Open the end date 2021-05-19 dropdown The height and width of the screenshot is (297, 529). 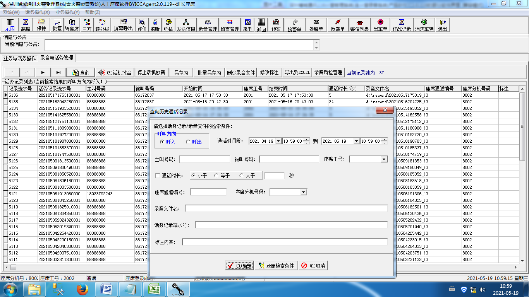[357, 141]
